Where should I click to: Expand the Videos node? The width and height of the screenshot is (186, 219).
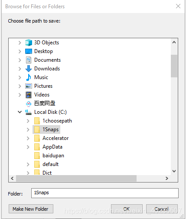[20, 95]
